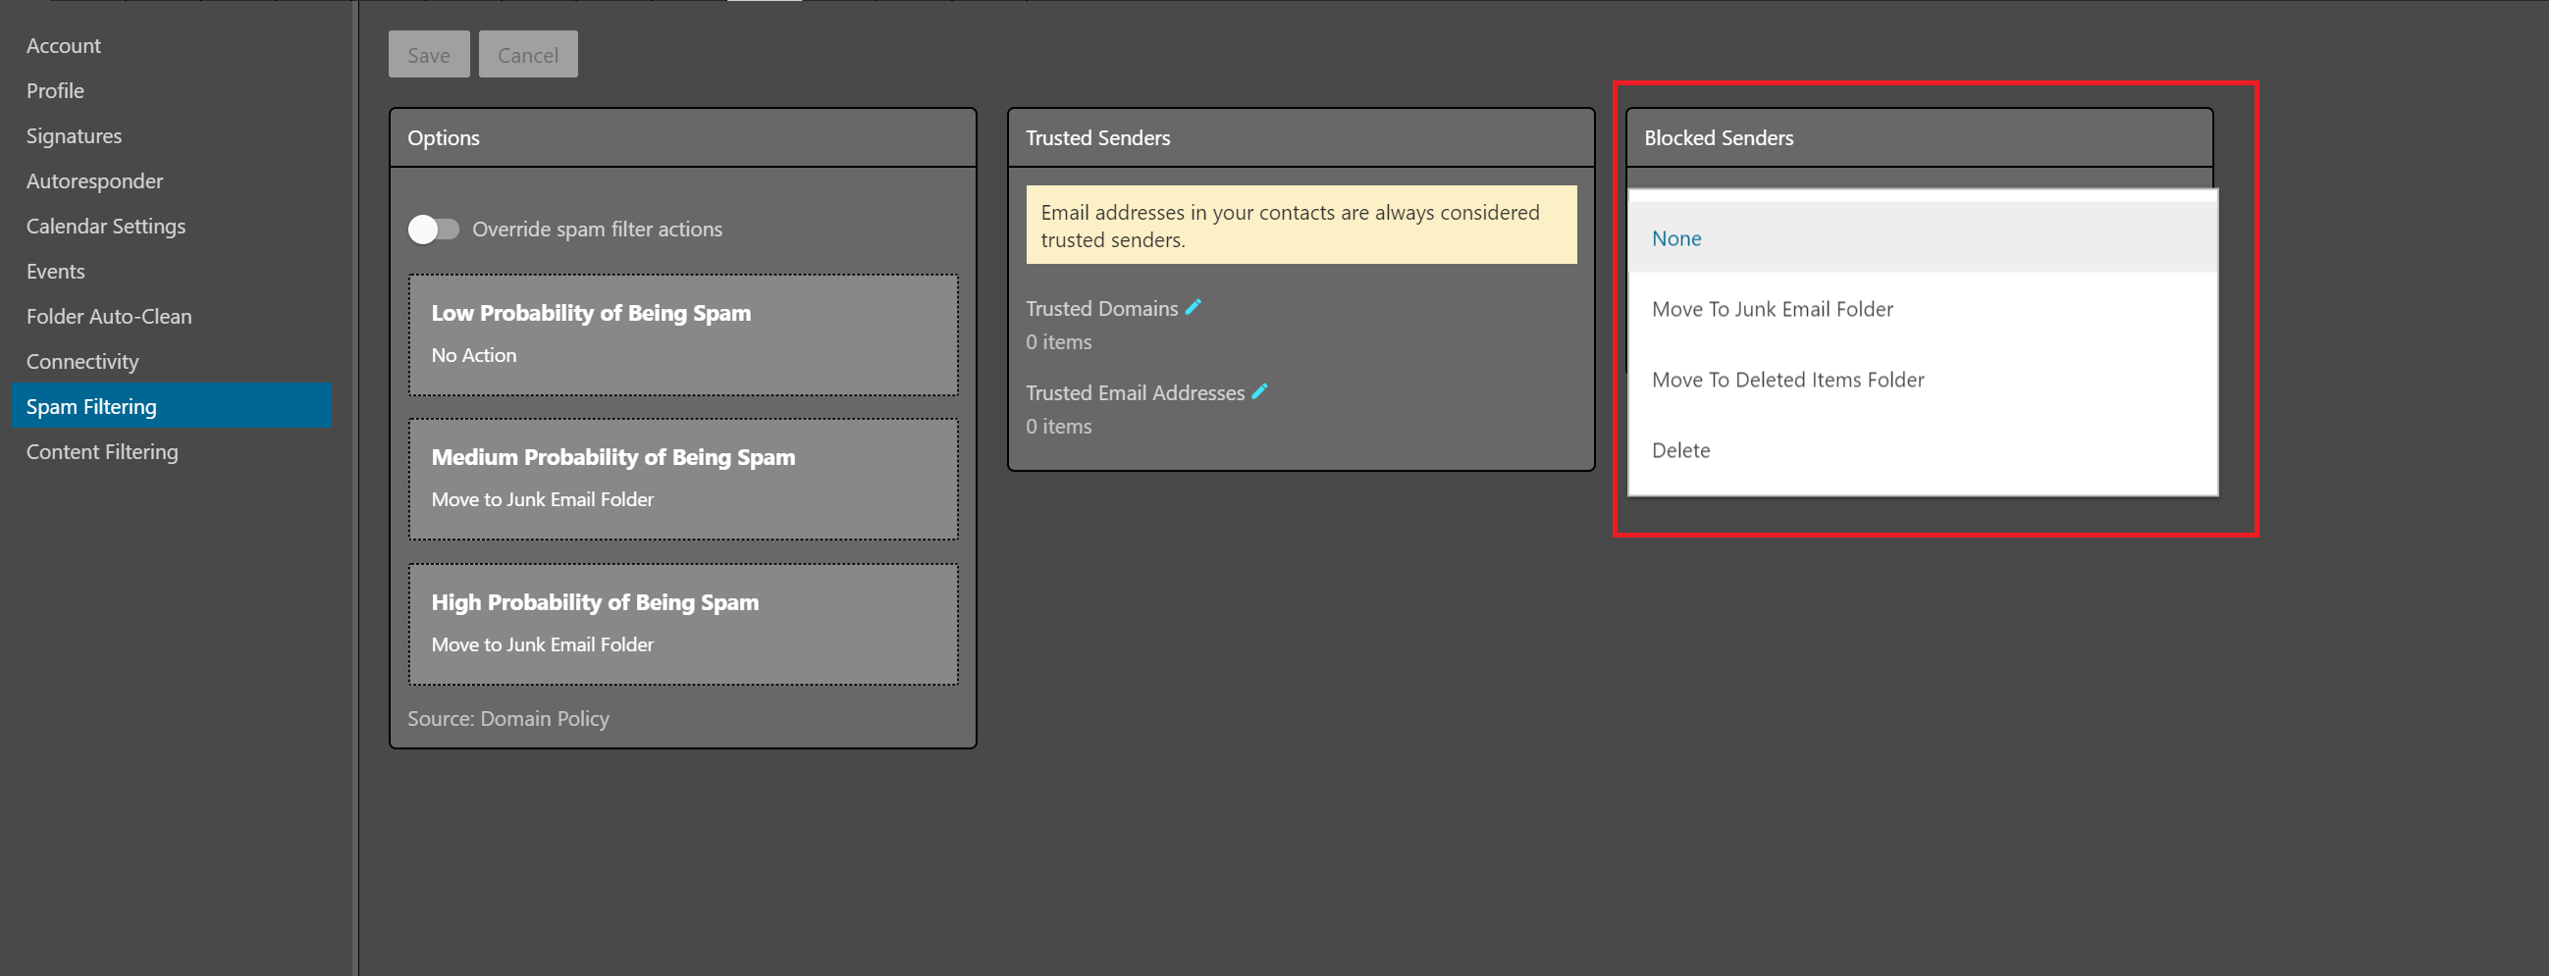Viewport: 2549px width, 976px height.
Task: Go to Profile in sidebar
Action: click(x=55, y=91)
